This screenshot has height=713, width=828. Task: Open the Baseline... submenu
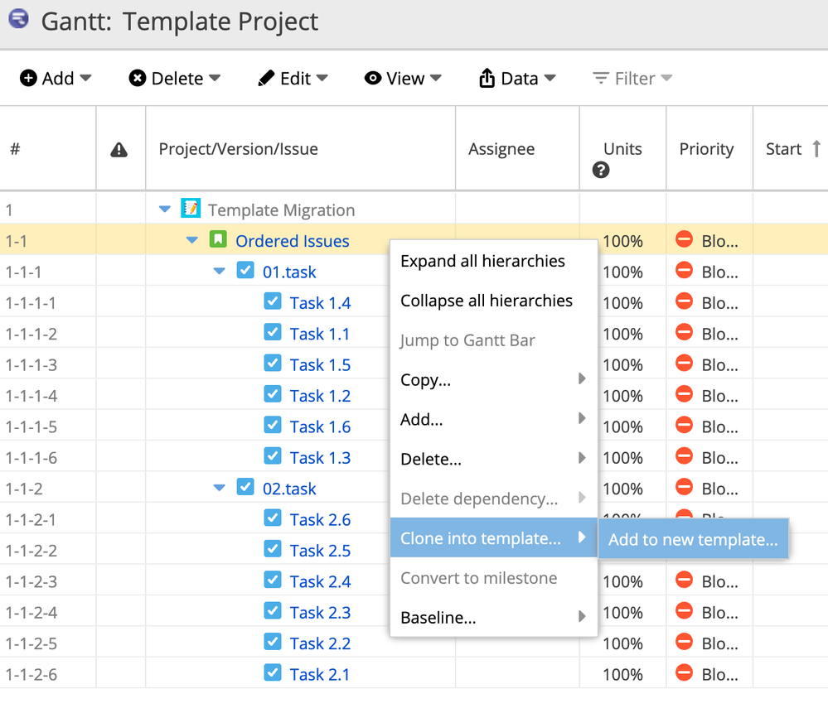tap(494, 617)
